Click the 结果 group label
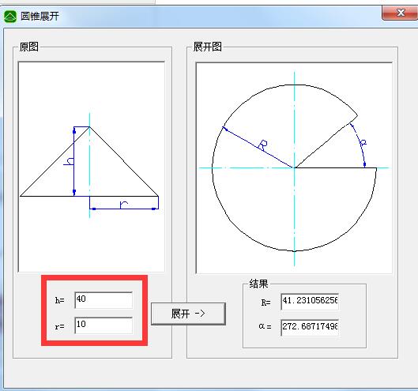Viewport: 418px width, 391px height. pos(258,284)
